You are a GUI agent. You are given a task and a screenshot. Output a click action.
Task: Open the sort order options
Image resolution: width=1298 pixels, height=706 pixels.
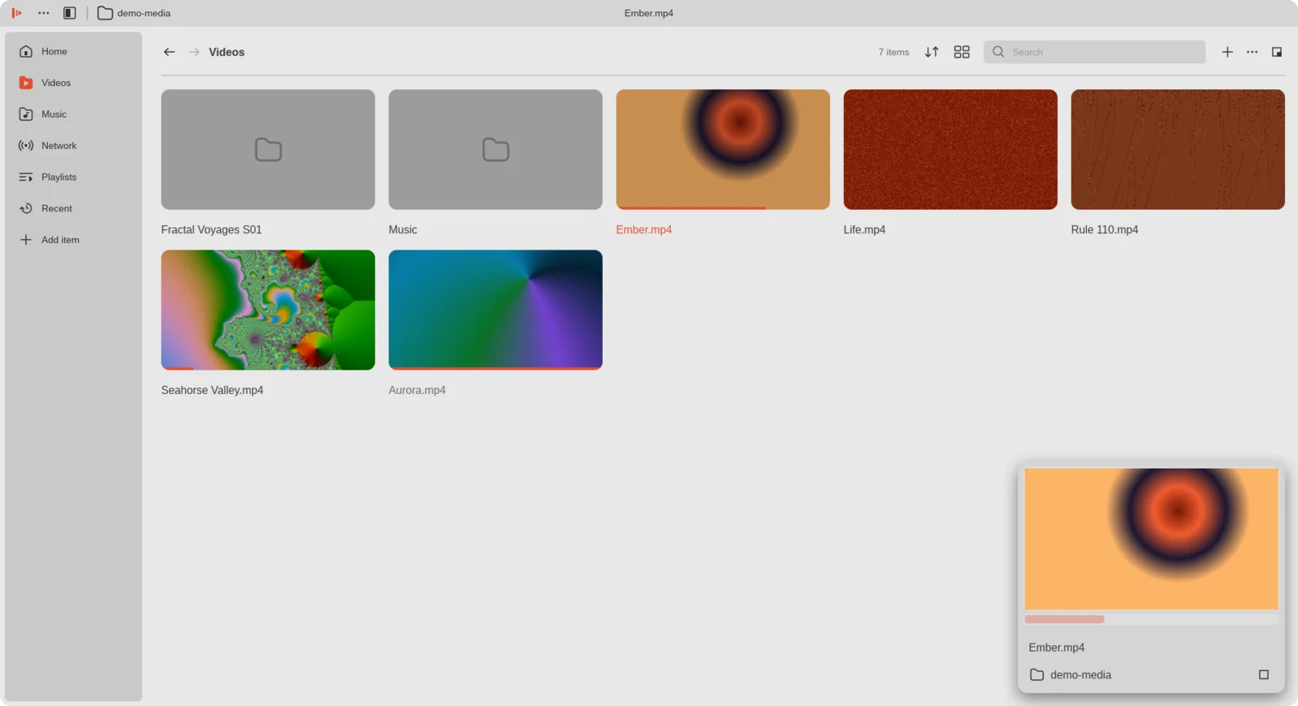(x=932, y=52)
